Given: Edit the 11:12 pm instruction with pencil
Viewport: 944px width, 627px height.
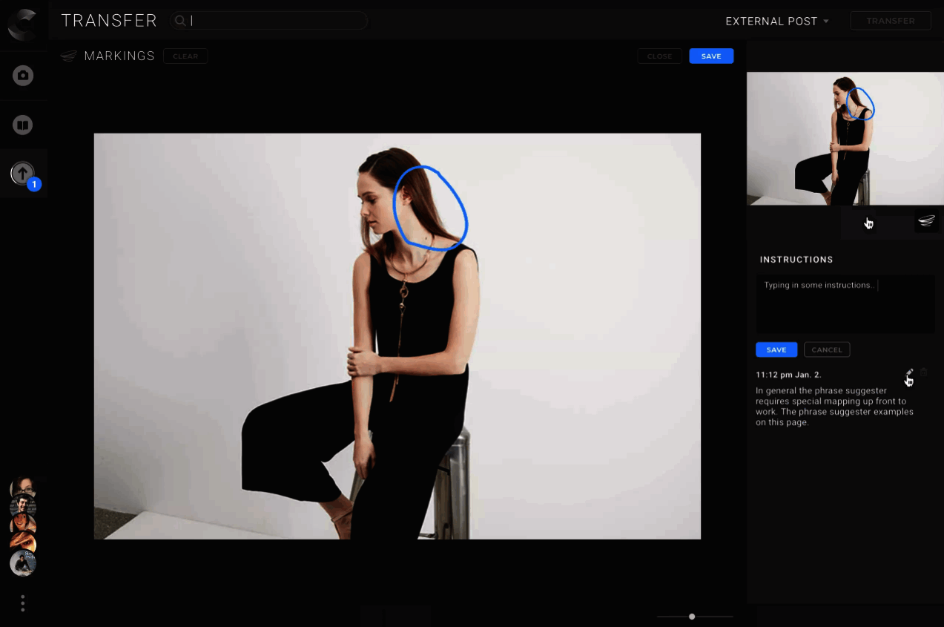Looking at the screenshot, I should [x=910, y=372].
